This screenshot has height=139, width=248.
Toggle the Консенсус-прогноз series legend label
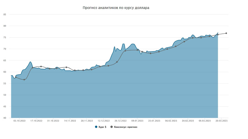pos(126,127)
